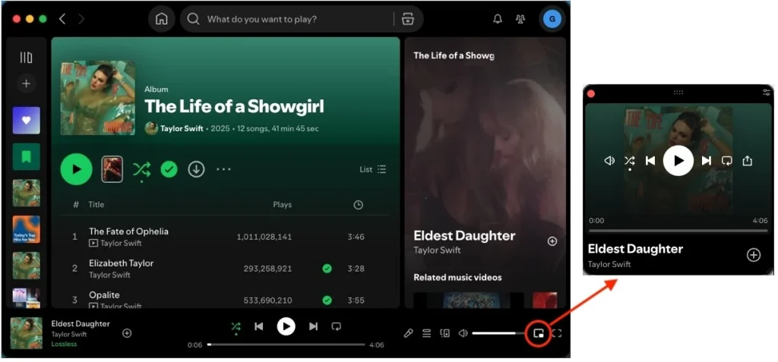Click the 3:28 duration of Elizabeth Taylor
The image size is (778, 362).
click(356, 269)
